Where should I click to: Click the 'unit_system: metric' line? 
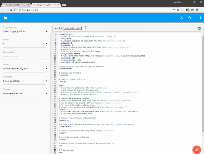(70, 54)
